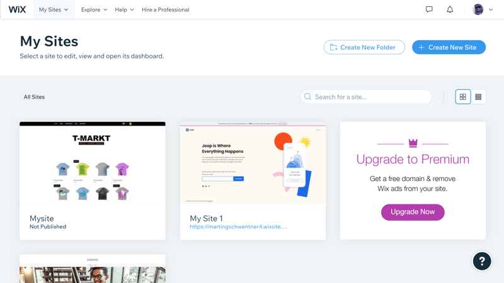Open the T-MARKT Mysite thumbnail
This screenshot has height=283, width=504.
[x=93, y=163]
